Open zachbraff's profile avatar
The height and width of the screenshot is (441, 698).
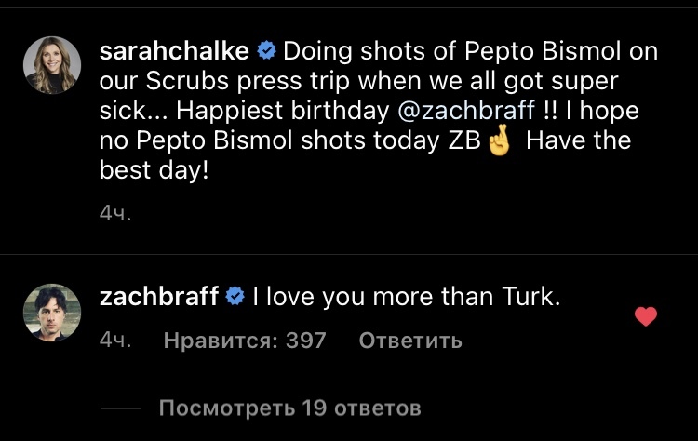[x=50, y=312]
